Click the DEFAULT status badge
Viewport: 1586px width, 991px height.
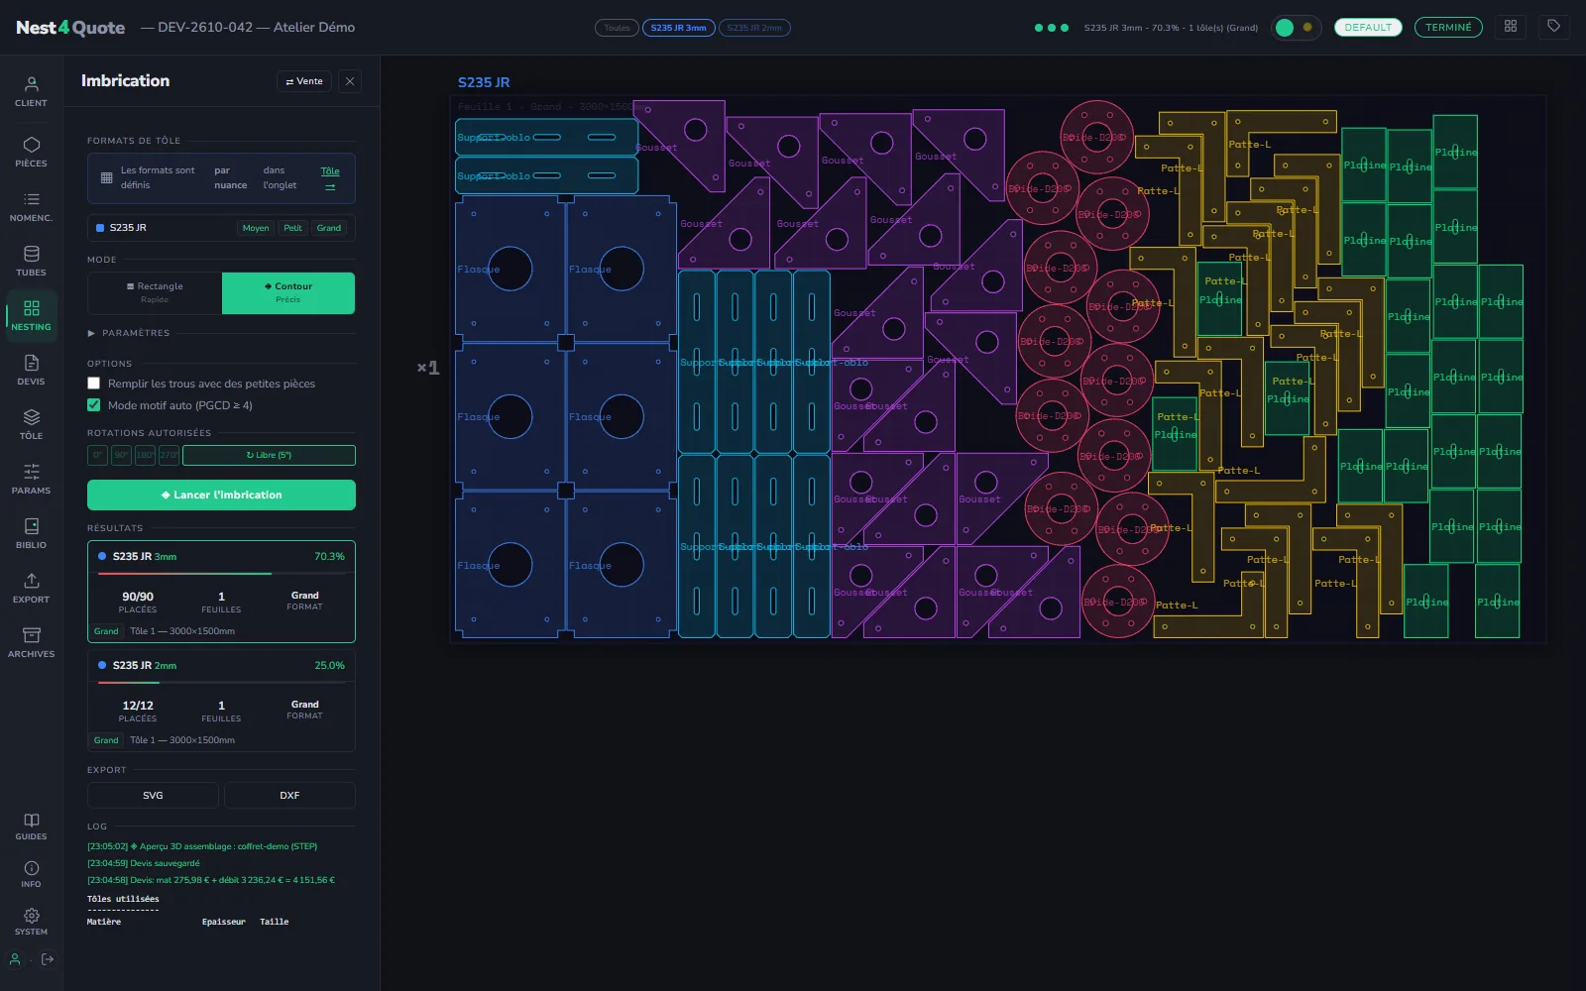pos(1368,28)
